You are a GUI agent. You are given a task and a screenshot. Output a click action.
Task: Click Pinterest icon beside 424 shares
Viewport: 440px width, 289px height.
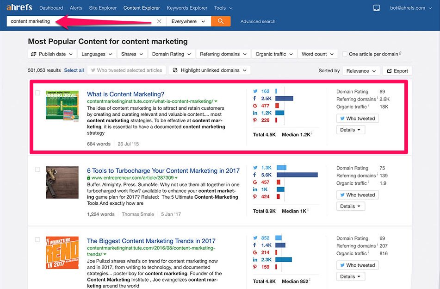point(255,196)
